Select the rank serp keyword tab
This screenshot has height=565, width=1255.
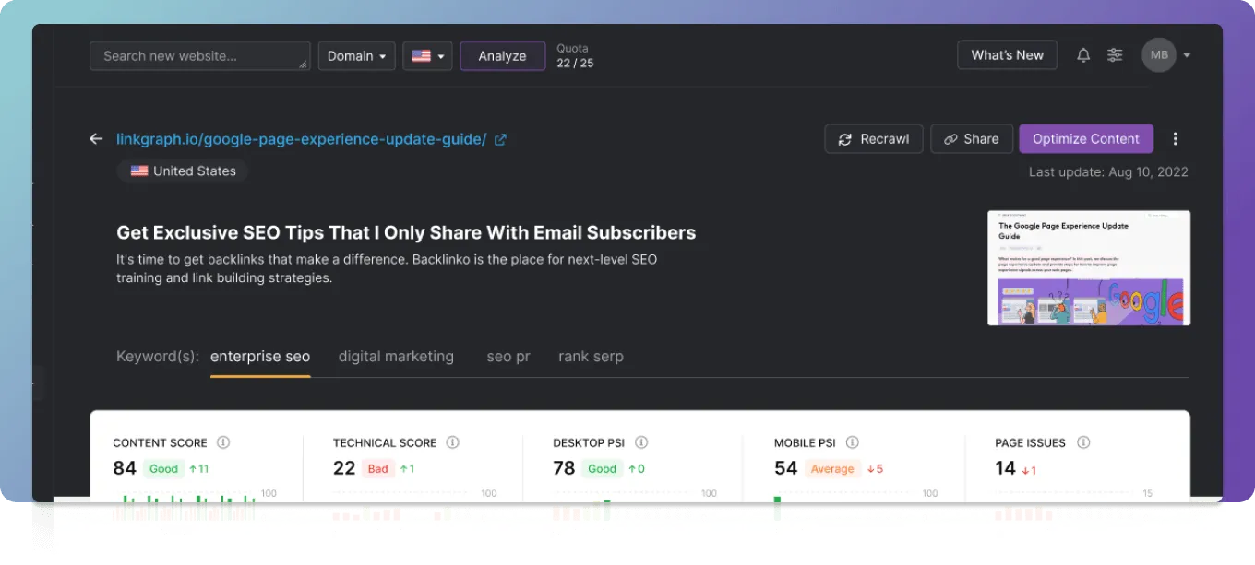pos(591,357)
